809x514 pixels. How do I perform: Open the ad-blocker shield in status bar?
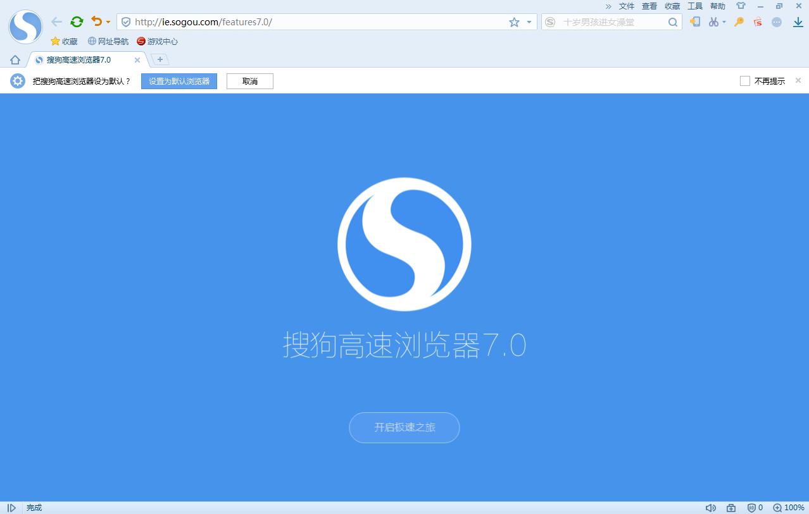tap(751, 507)
